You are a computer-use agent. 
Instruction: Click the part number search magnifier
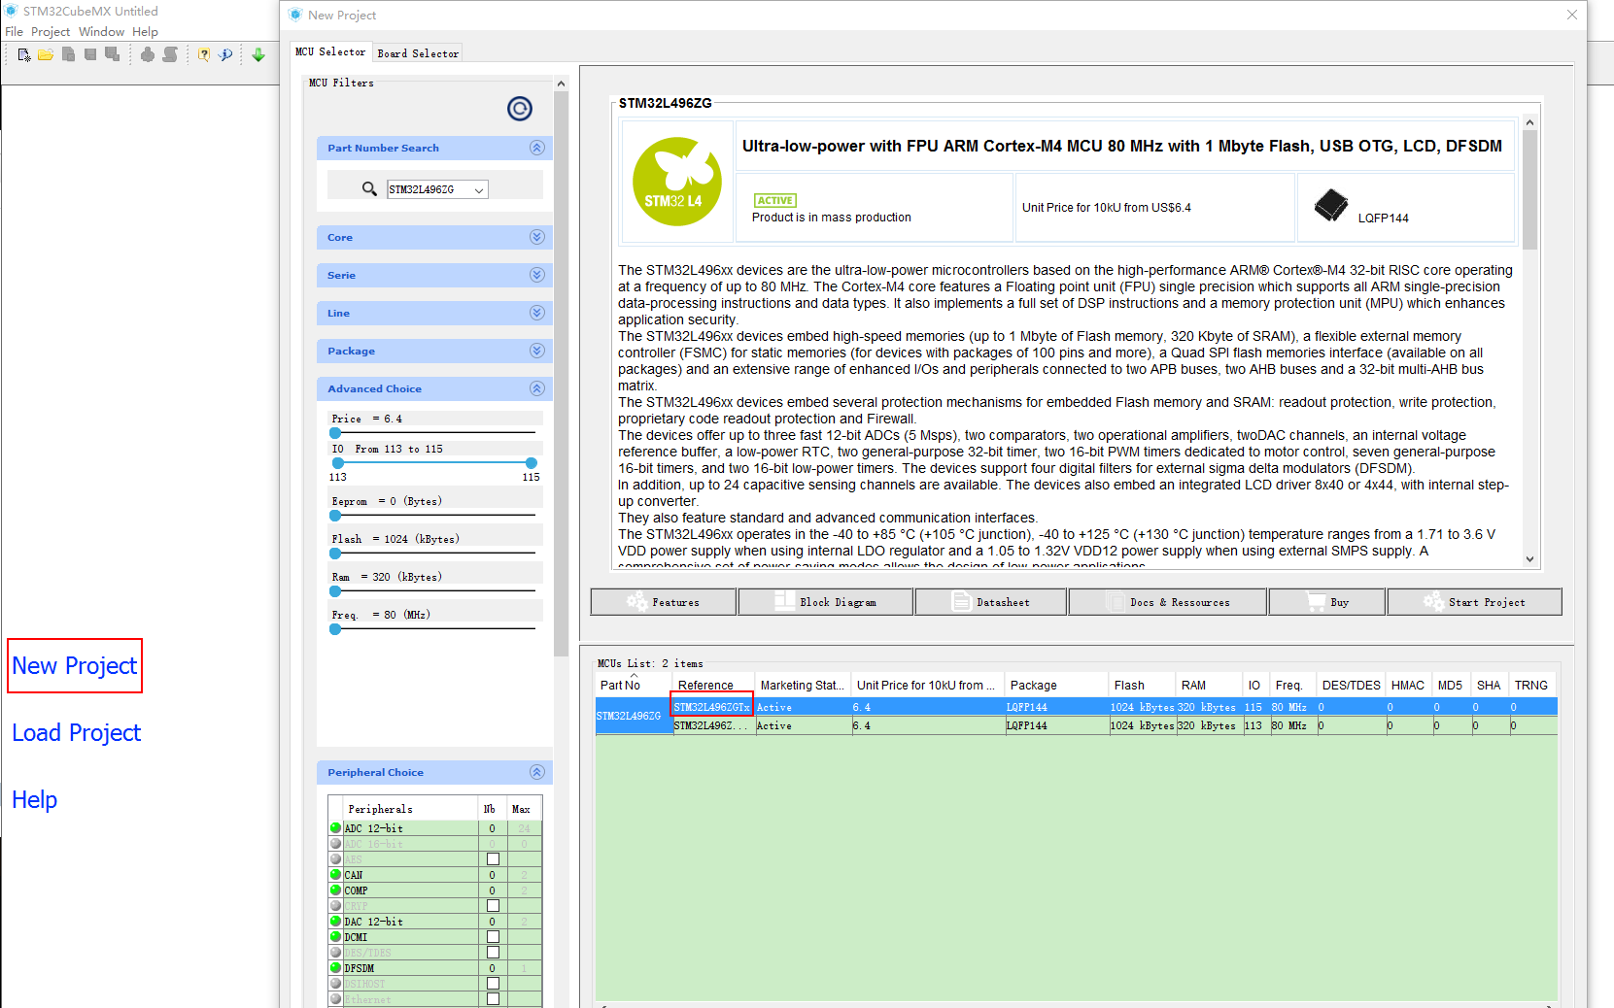tap(369, 189)
